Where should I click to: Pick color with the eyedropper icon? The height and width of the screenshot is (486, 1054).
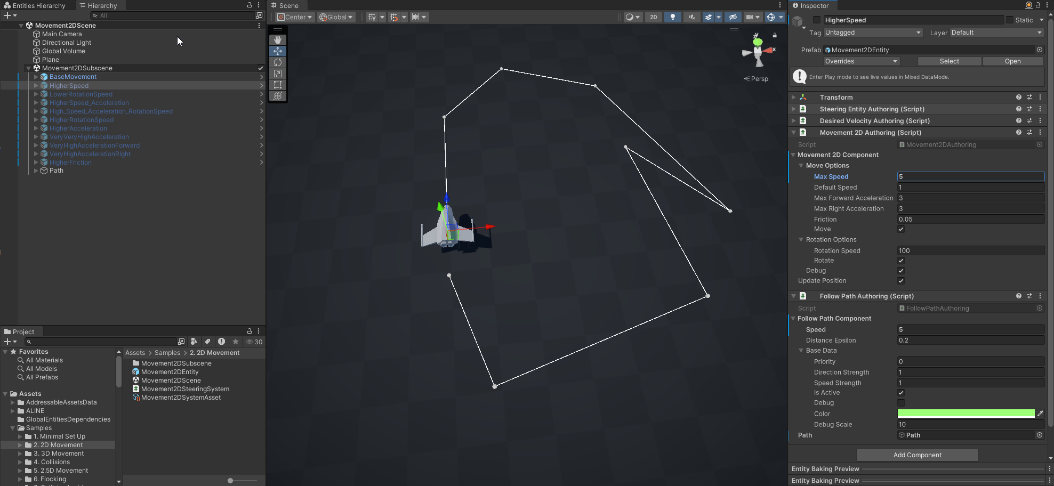[1040, 414]
